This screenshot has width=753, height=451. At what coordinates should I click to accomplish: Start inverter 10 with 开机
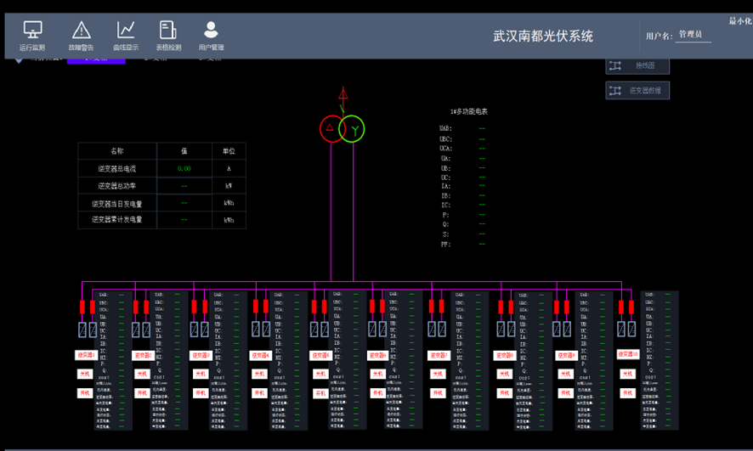click(628, 393)
